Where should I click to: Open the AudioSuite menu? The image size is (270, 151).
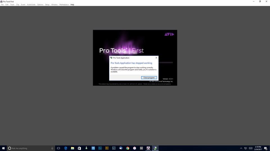(x=31, y=5)
